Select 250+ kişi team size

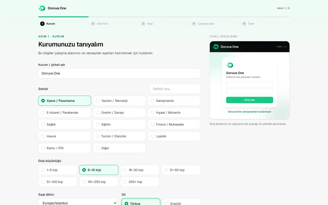140,182
